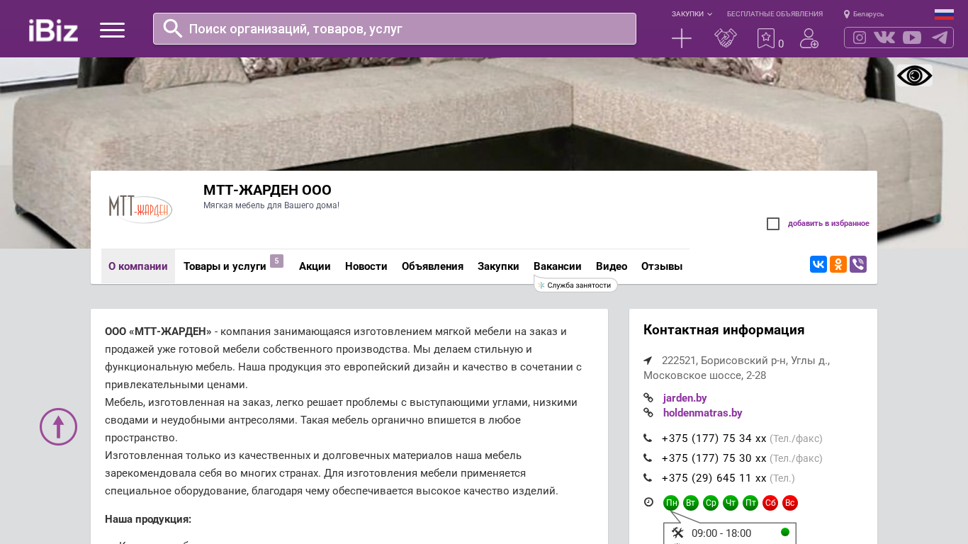
Task: Click the 'Контактная информация' heading
Action: click(724, 330)
